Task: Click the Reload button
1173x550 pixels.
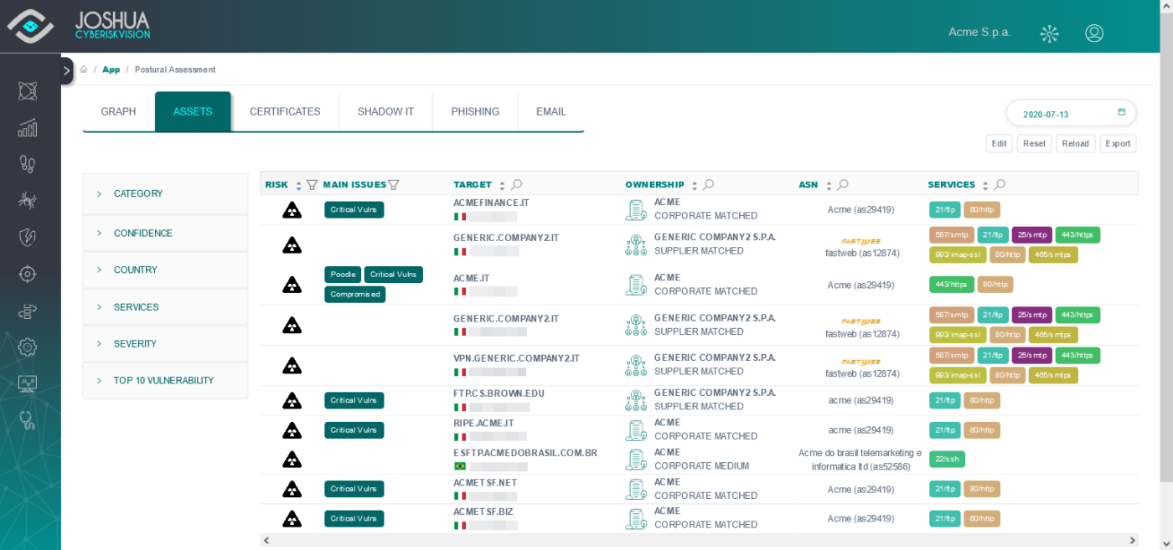Action: (1076, 143)
